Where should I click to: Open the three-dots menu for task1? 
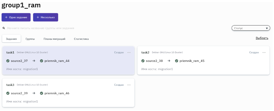point(129,52)
